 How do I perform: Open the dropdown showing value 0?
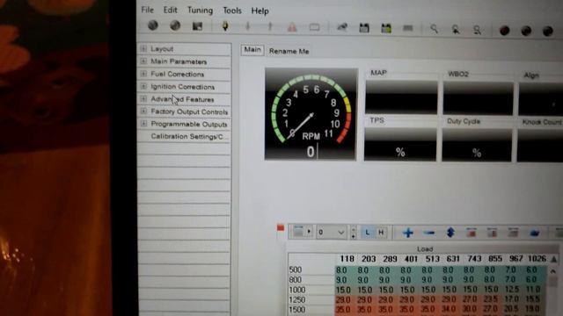coord(332,233)
